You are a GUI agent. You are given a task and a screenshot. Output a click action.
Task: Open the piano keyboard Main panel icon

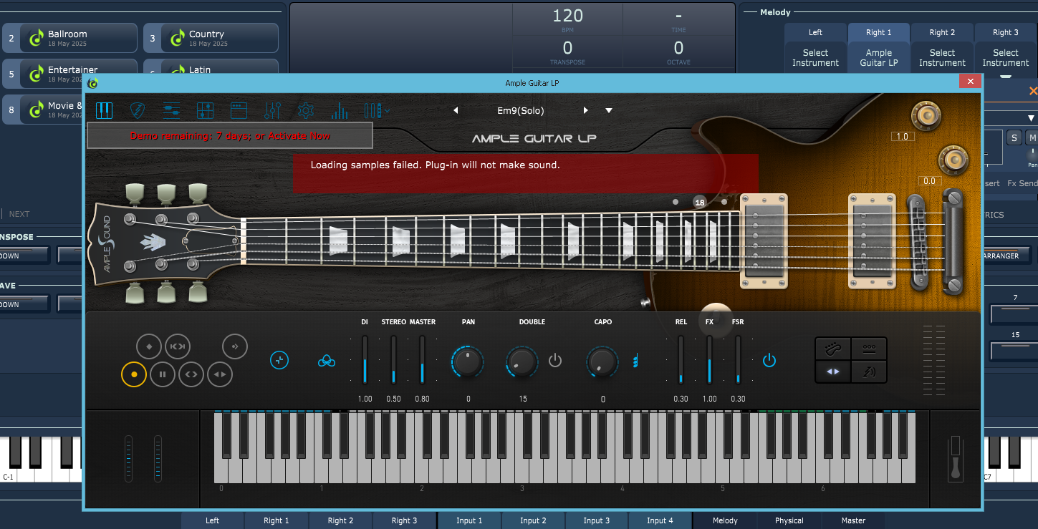click(105, 110)
